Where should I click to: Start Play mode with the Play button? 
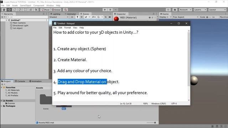pos(105,10)
